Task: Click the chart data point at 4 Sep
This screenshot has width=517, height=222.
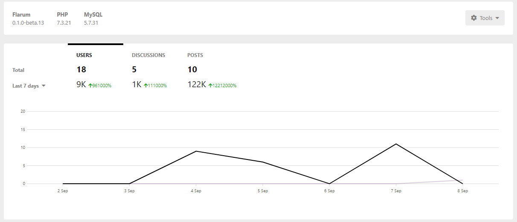Action: pyautogui.click(x=196, y=151)
